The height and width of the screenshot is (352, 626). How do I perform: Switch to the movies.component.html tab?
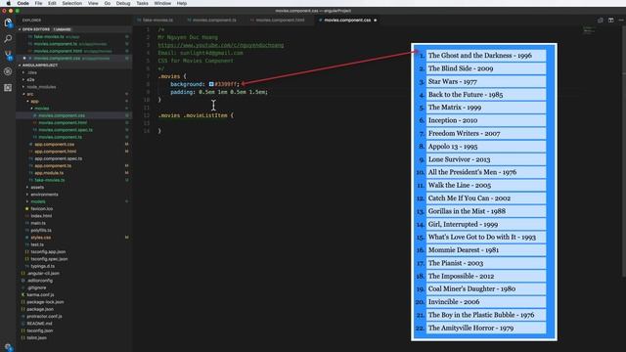tap(280, 20)
